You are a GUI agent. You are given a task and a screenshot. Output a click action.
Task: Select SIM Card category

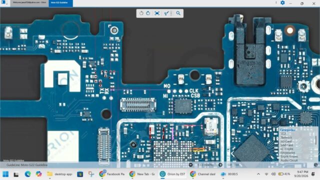pos(286,145)
